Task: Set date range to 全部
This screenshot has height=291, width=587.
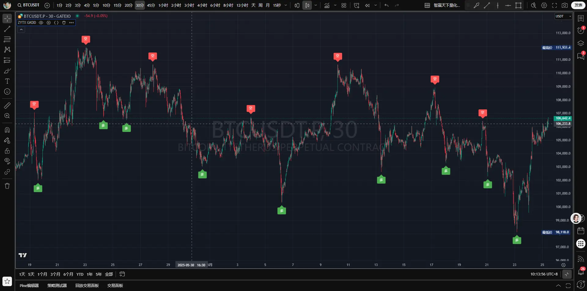Action: pyautogui.click(x=109, y=274)
